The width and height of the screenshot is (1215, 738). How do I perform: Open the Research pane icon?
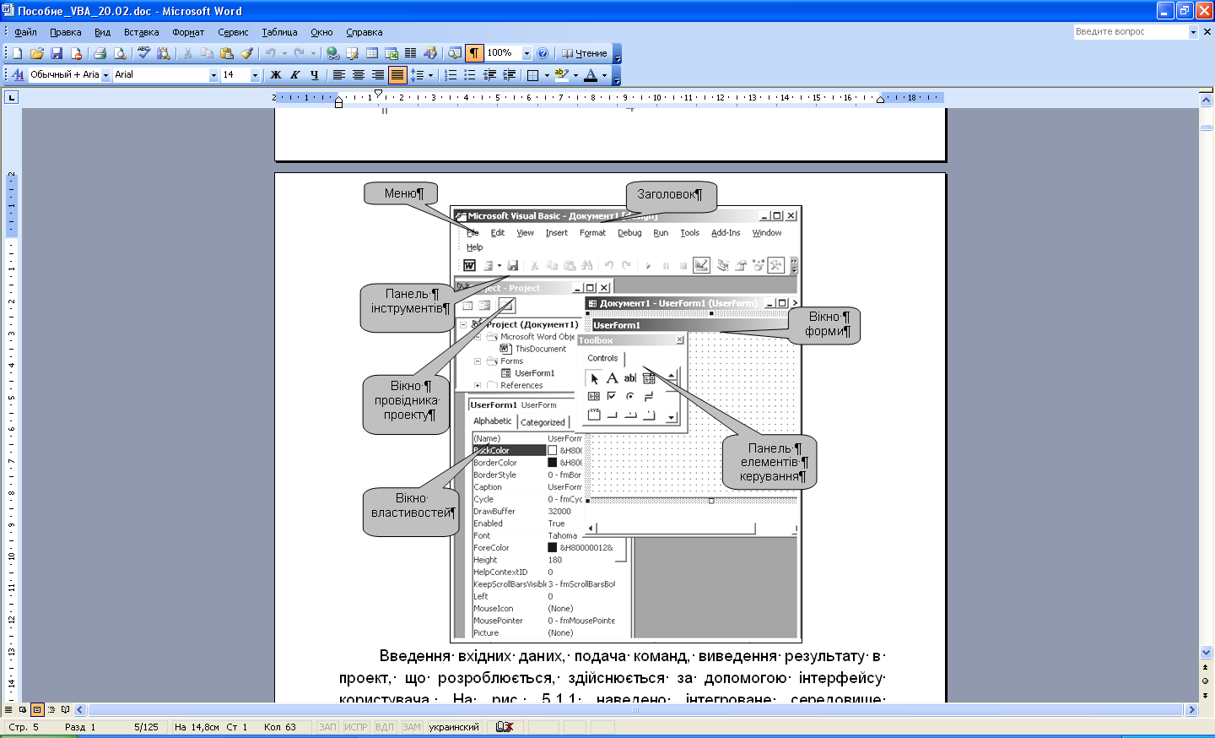coord(164,53)
